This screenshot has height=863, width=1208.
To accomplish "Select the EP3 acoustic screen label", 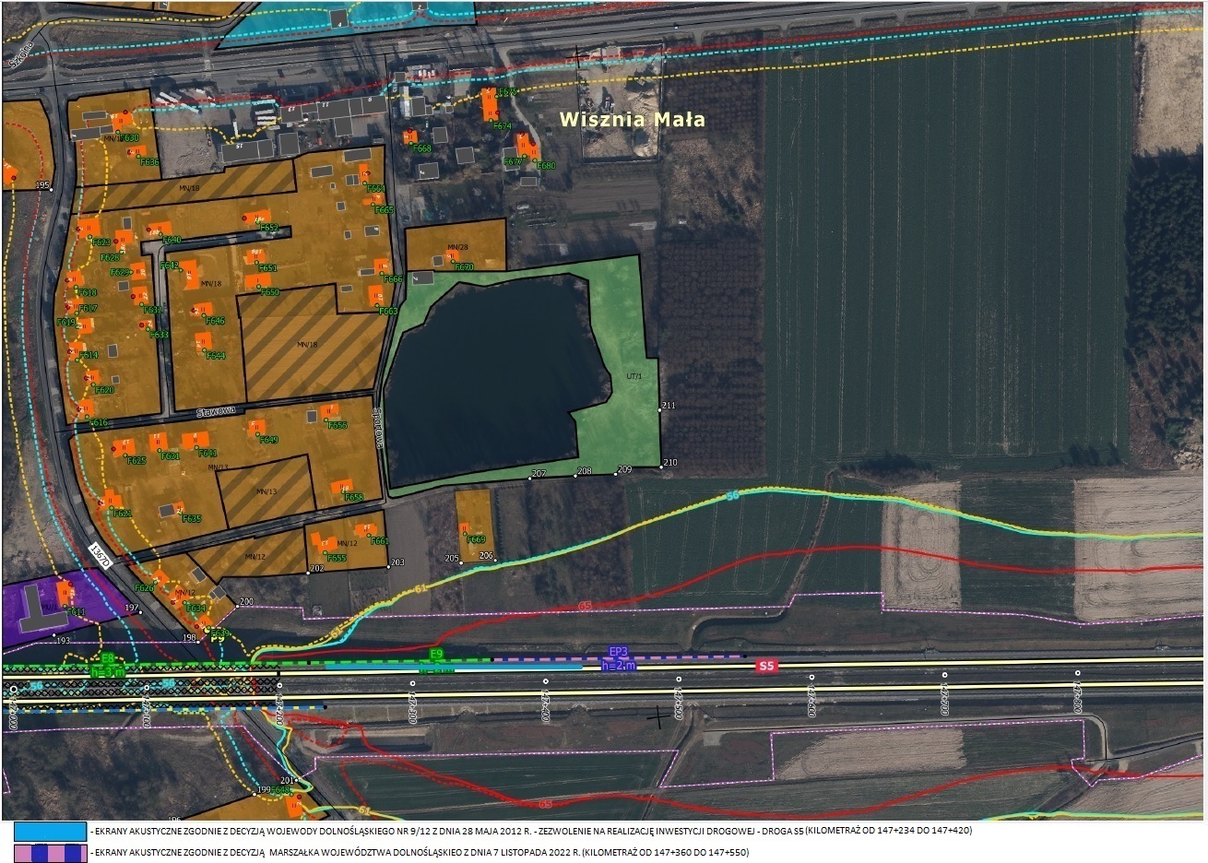I will tap(619, 651).
